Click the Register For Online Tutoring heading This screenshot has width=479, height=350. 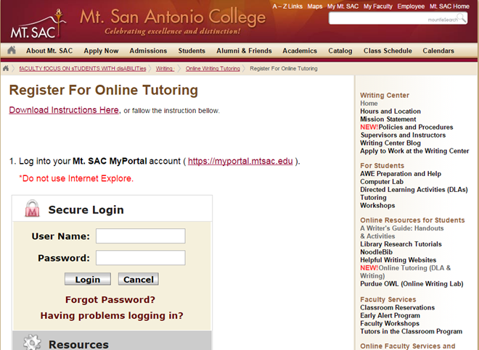point(104,90)
